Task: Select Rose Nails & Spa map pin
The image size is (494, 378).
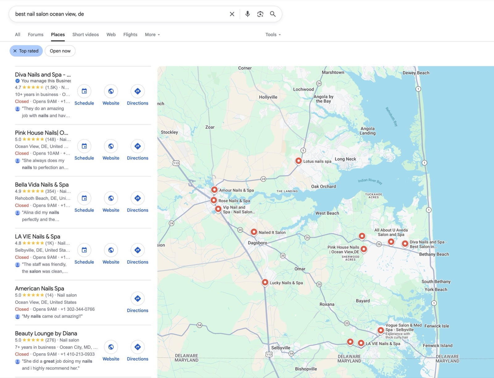Action: (214, 200)
